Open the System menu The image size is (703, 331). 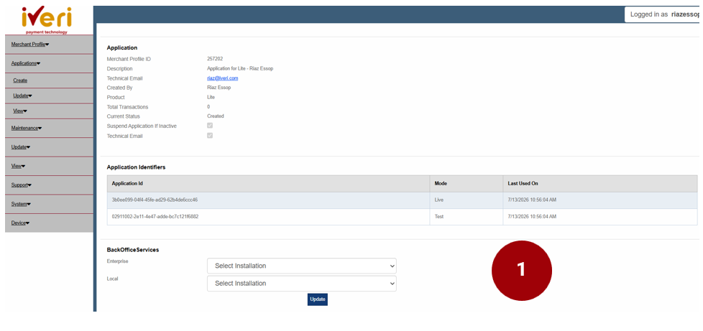pyautogui.click(x=21, y=204)
